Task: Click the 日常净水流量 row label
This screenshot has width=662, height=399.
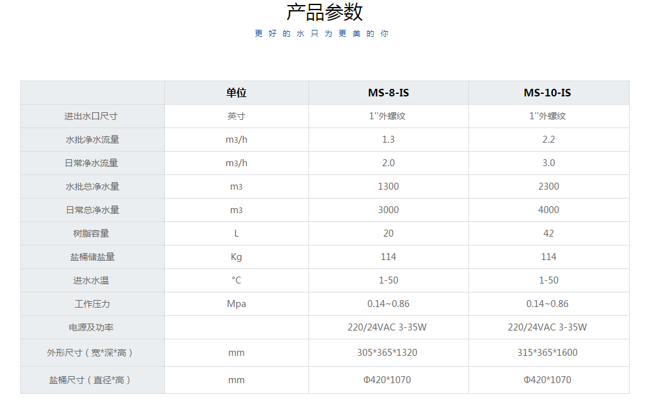Action: point(91,163)
